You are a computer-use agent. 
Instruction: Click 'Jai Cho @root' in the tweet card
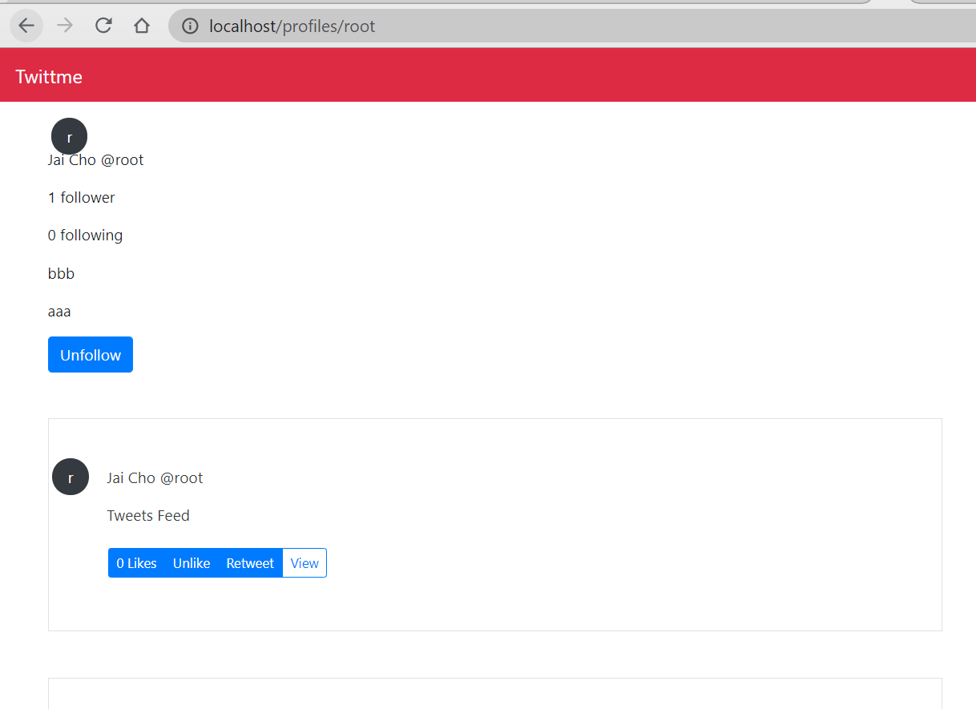pos(155,478)
